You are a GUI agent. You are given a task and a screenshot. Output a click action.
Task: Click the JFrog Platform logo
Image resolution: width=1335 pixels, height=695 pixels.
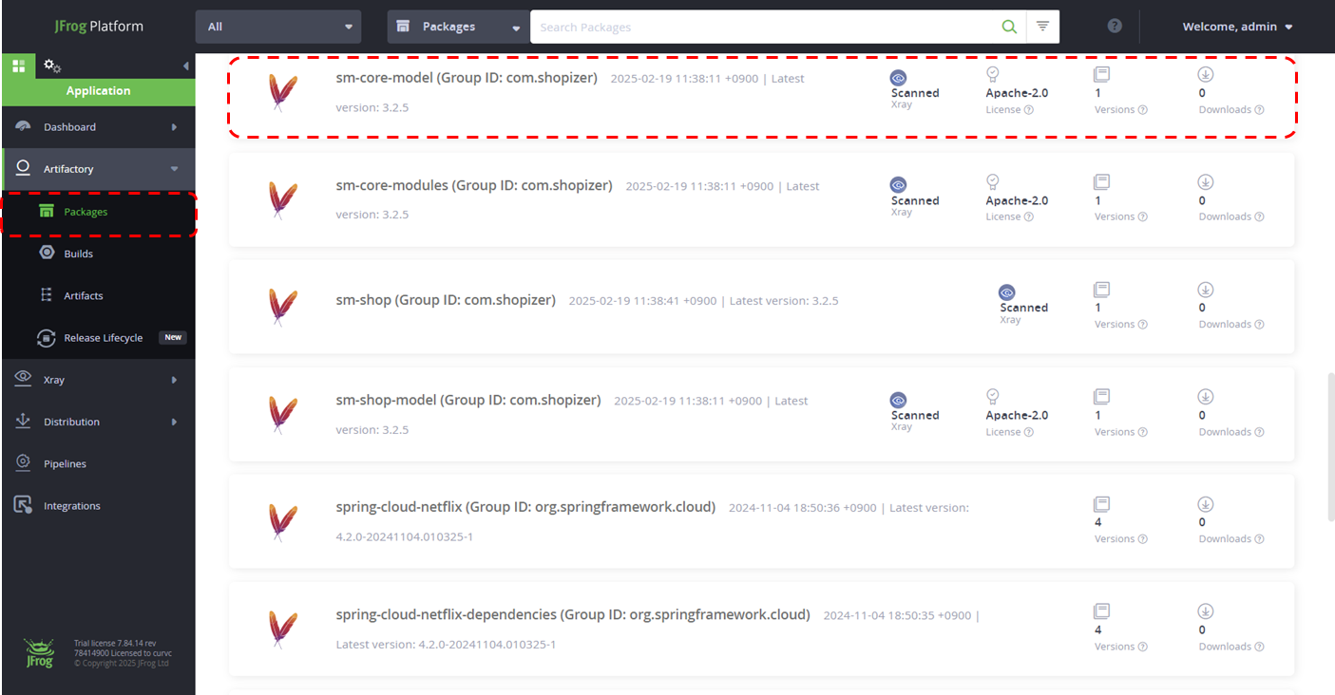point(99,27)
